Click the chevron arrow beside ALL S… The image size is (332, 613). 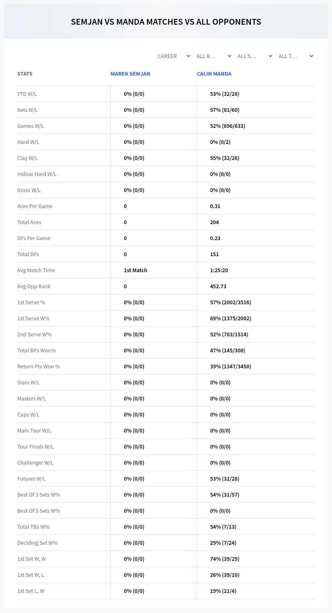click(x=270, y=56)
